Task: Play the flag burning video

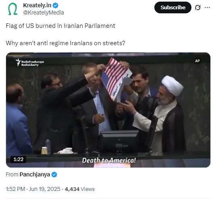Action: click(108, 110)
